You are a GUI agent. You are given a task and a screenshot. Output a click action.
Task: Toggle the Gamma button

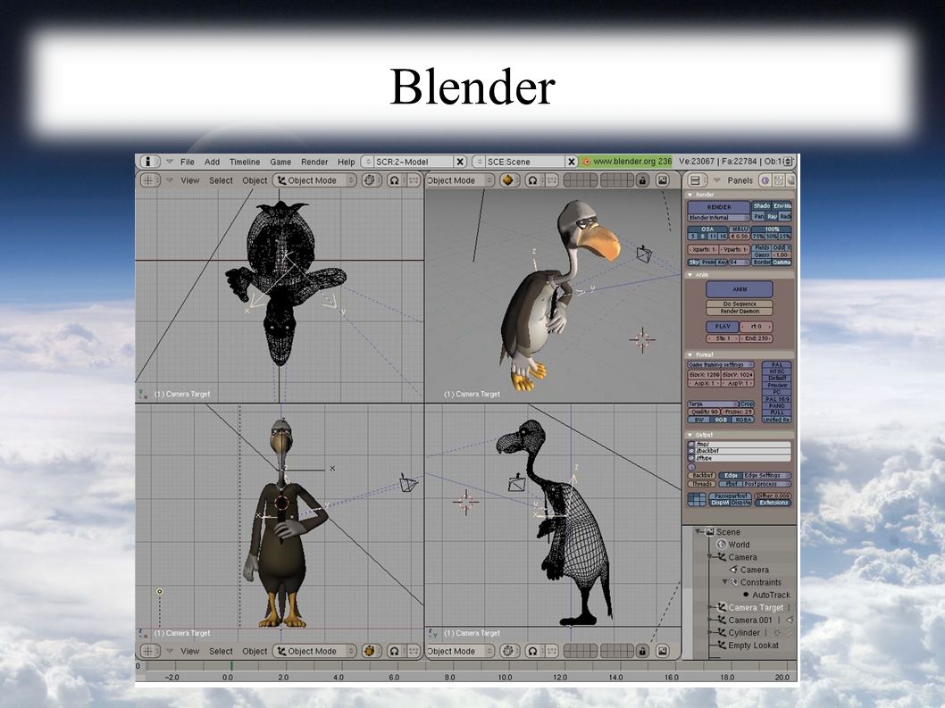coord(782,262)
